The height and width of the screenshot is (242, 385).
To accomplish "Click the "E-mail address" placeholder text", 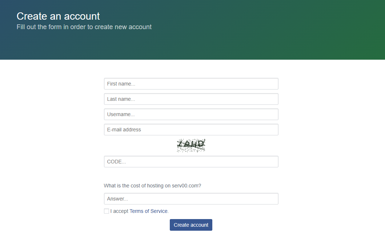I will click(124, 130).
